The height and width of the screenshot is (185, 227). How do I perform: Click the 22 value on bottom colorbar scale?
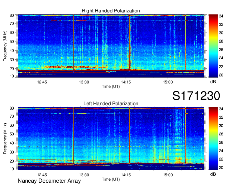click(x=221, y=159)
